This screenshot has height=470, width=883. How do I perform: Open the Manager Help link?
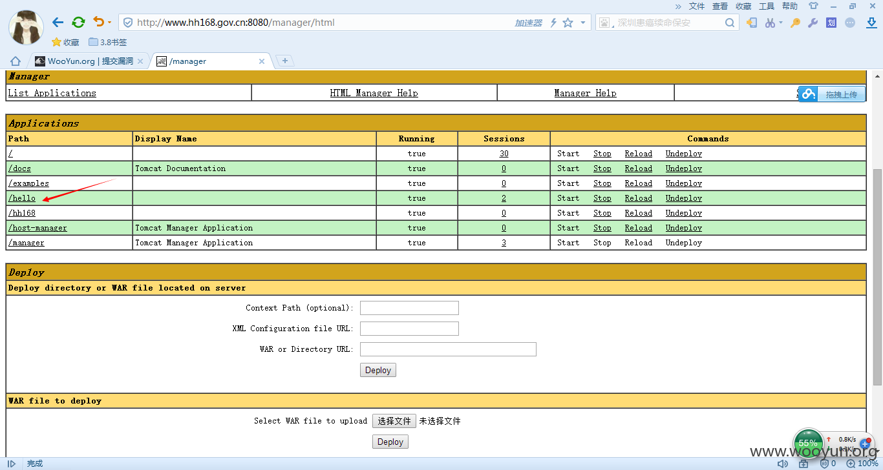tap(585, 93)
